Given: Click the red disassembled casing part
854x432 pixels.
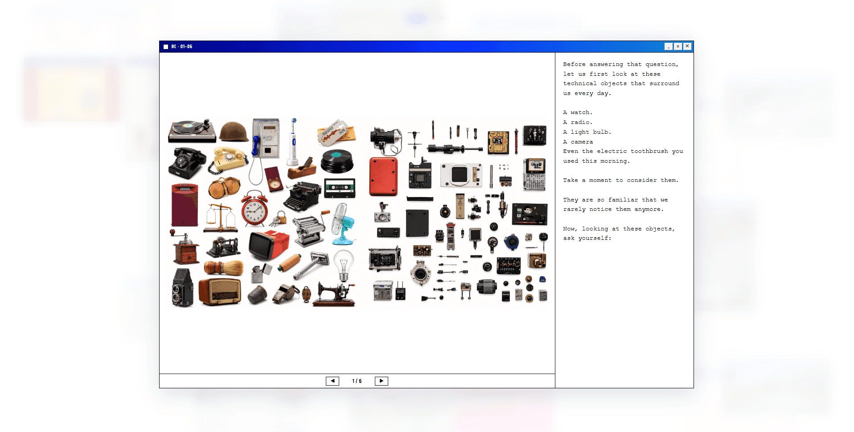Looking at the screenshot, I should point(383,177).
